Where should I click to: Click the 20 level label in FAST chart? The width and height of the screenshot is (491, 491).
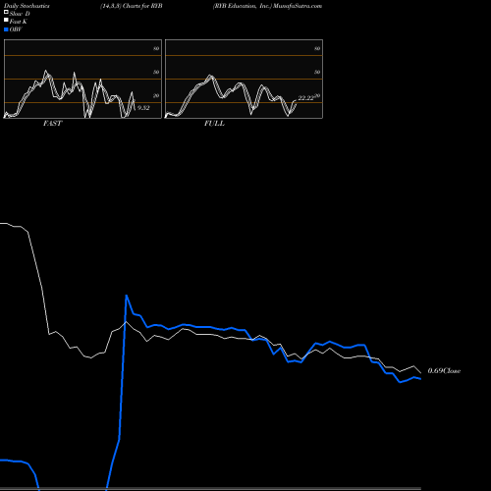(156, 95)
